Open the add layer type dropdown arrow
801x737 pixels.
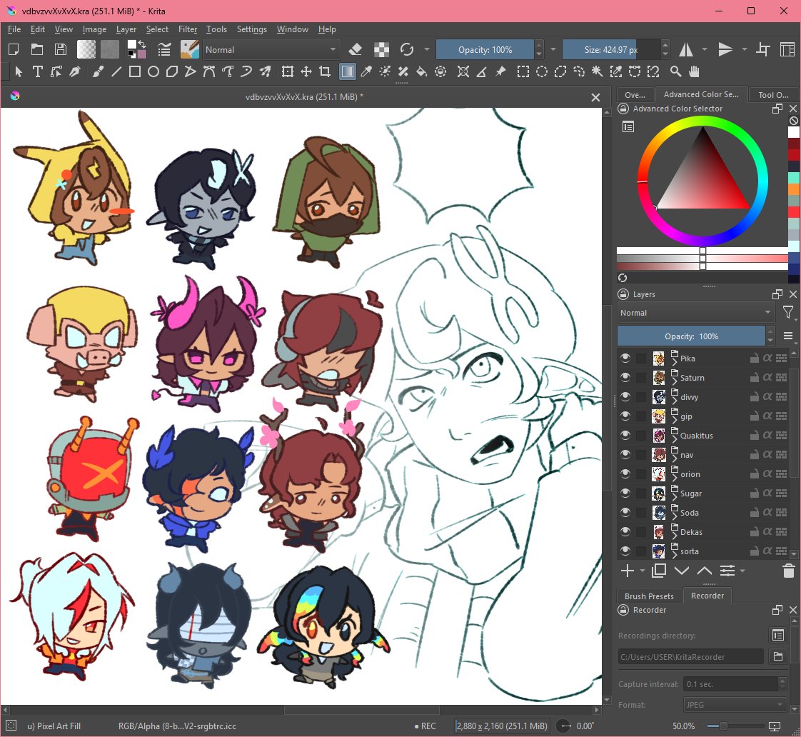[x=642, y=571]
